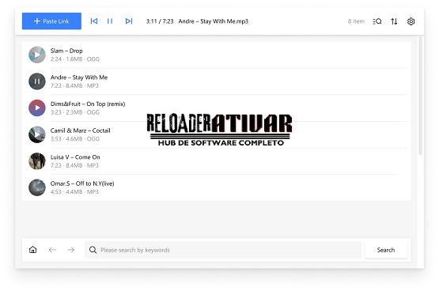Select 'Luisa V – Come On' title
The height and width of the screenshot is (291, 439).
(75, 157)
